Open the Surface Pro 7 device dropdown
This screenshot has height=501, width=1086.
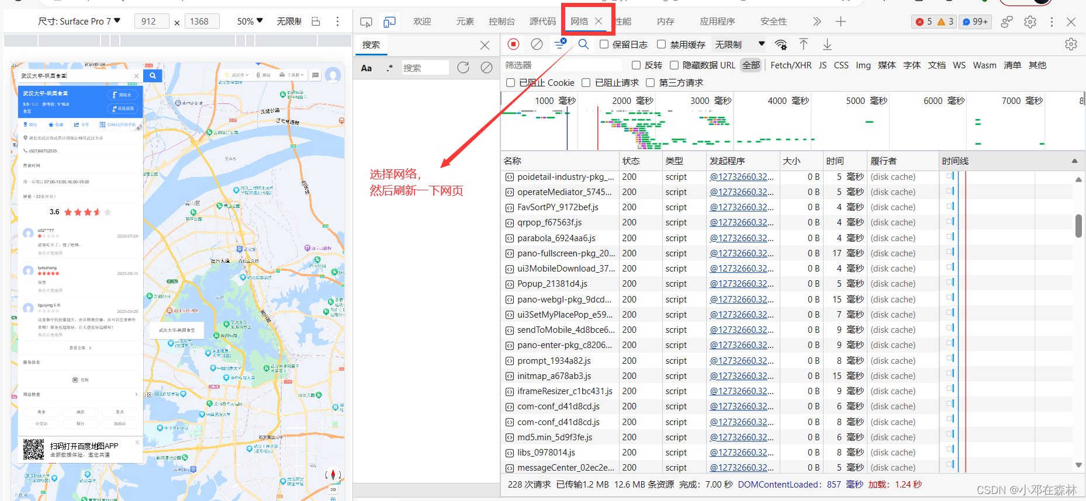tap(79, 22)
